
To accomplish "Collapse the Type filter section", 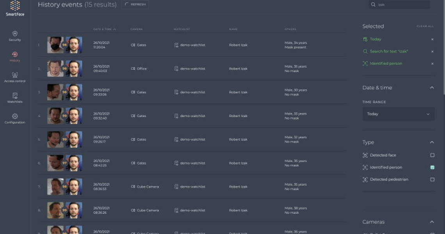I will [432, 142].
